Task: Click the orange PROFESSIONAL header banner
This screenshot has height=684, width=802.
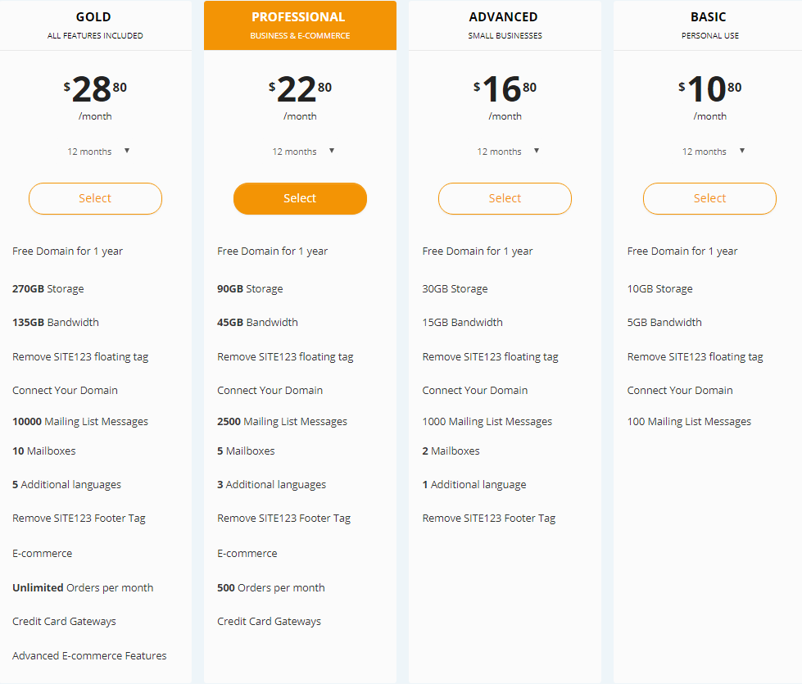Action: [299, 25]
